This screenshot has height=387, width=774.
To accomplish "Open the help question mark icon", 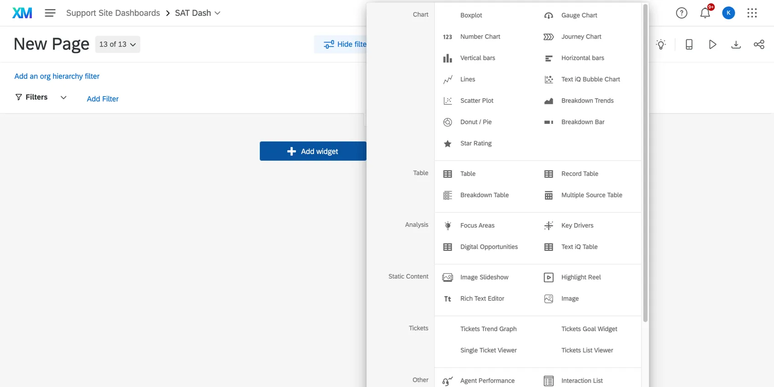I will click(x=681, y=13).
